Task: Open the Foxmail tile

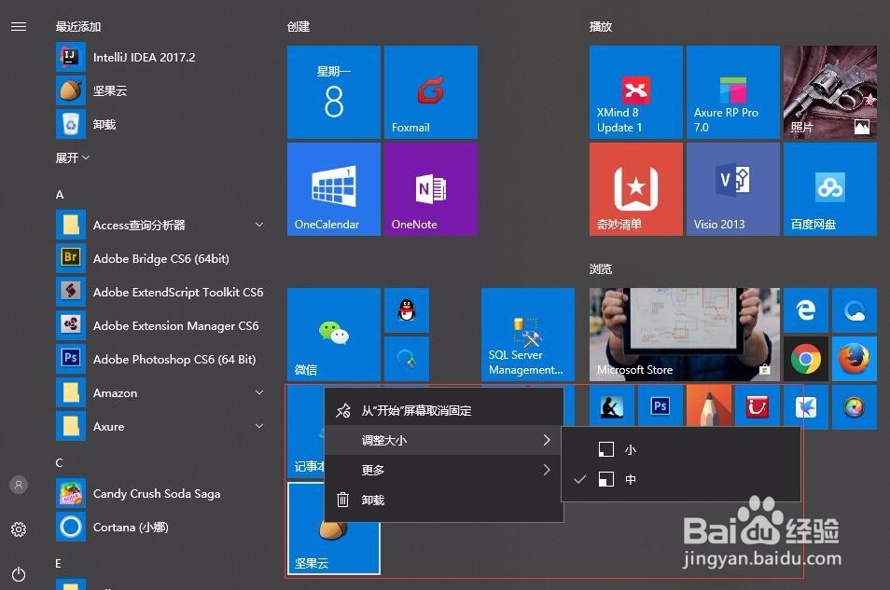Action: coord(431,92)
